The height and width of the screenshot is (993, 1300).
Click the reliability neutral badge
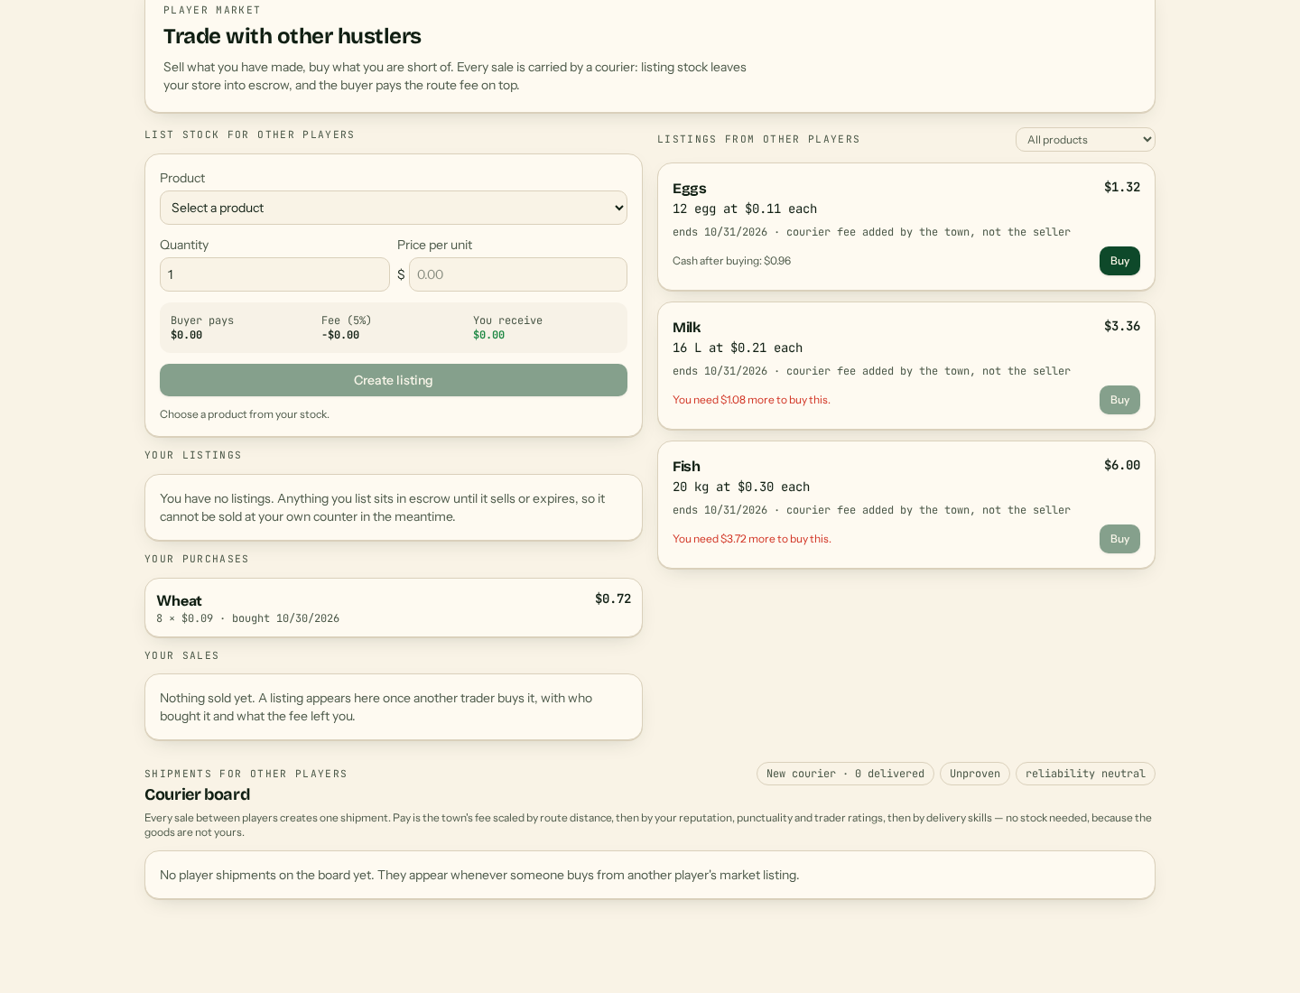pyautogui.click(x=1085, y=774)
